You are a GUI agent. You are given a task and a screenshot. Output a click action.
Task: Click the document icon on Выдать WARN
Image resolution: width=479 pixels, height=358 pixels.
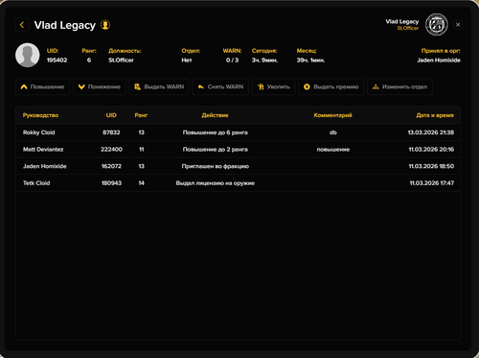137,86
